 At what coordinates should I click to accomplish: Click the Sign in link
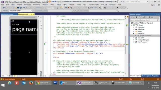click(x=153, y=5)
